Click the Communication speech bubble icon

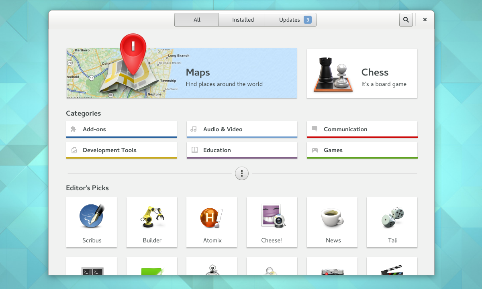[x=315, y=129]
